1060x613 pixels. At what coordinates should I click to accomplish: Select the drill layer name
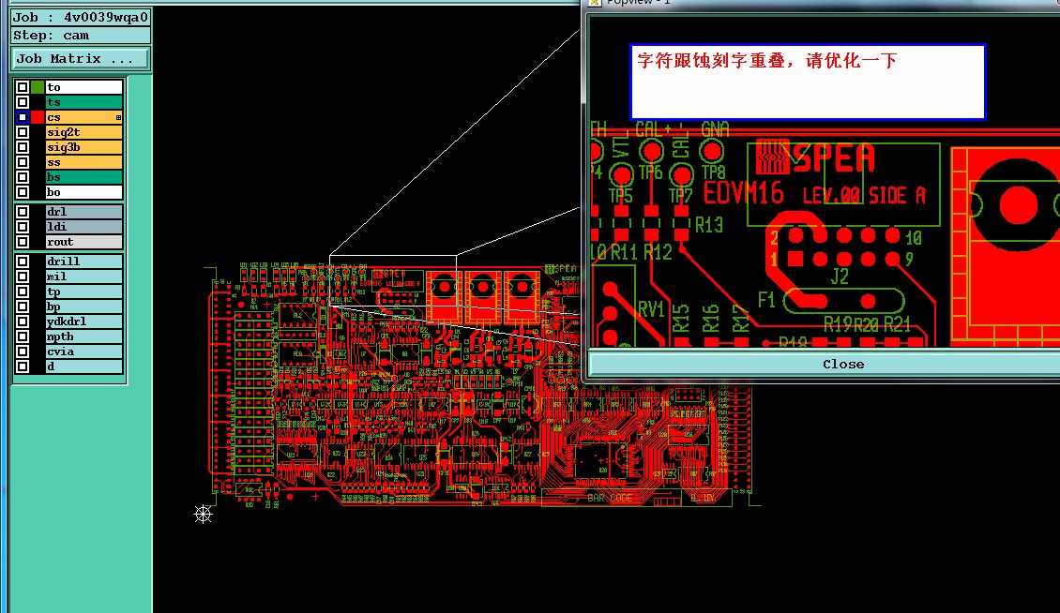[83, 262]
